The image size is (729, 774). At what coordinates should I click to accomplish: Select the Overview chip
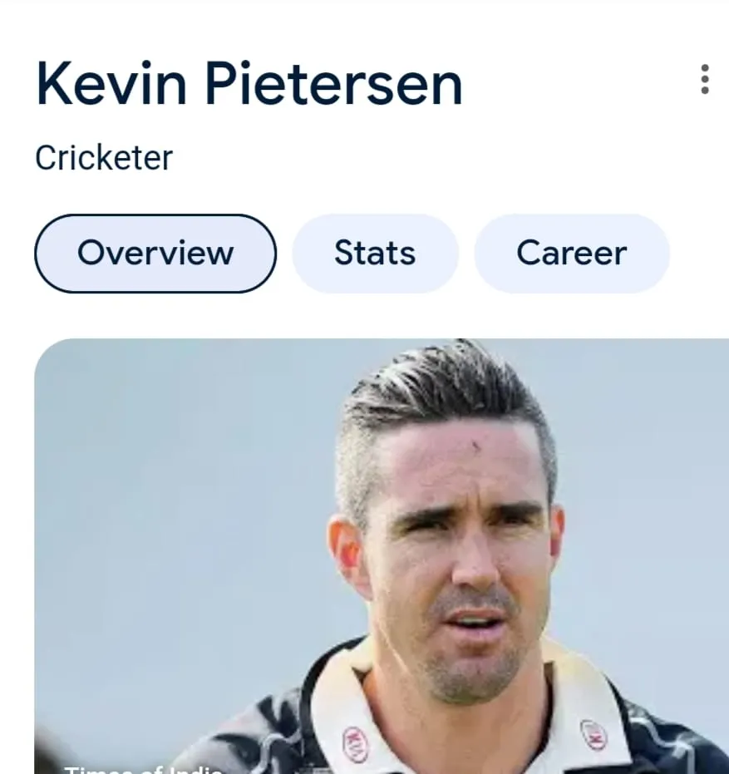coord(155,254)
